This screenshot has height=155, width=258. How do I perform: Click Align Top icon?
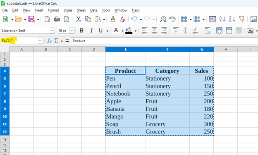point(176,31)
